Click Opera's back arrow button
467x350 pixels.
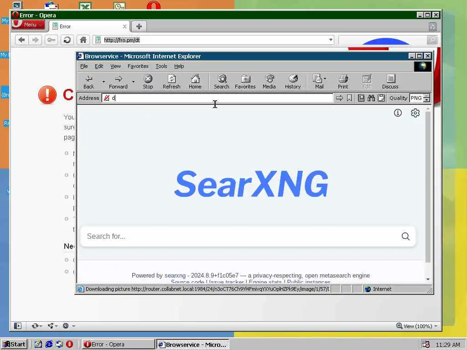point(22,40)
